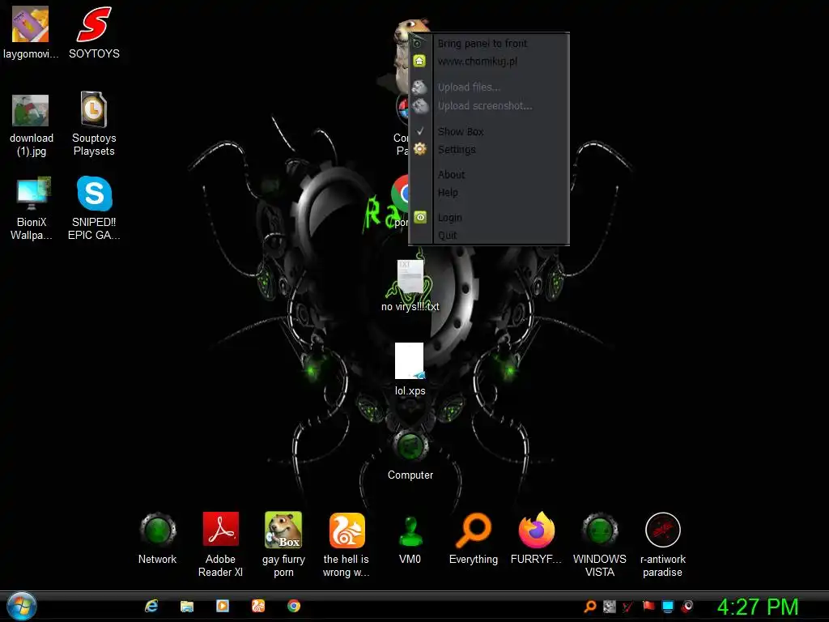Select the 'no virys!!!.txt' file

coord(410,286)
